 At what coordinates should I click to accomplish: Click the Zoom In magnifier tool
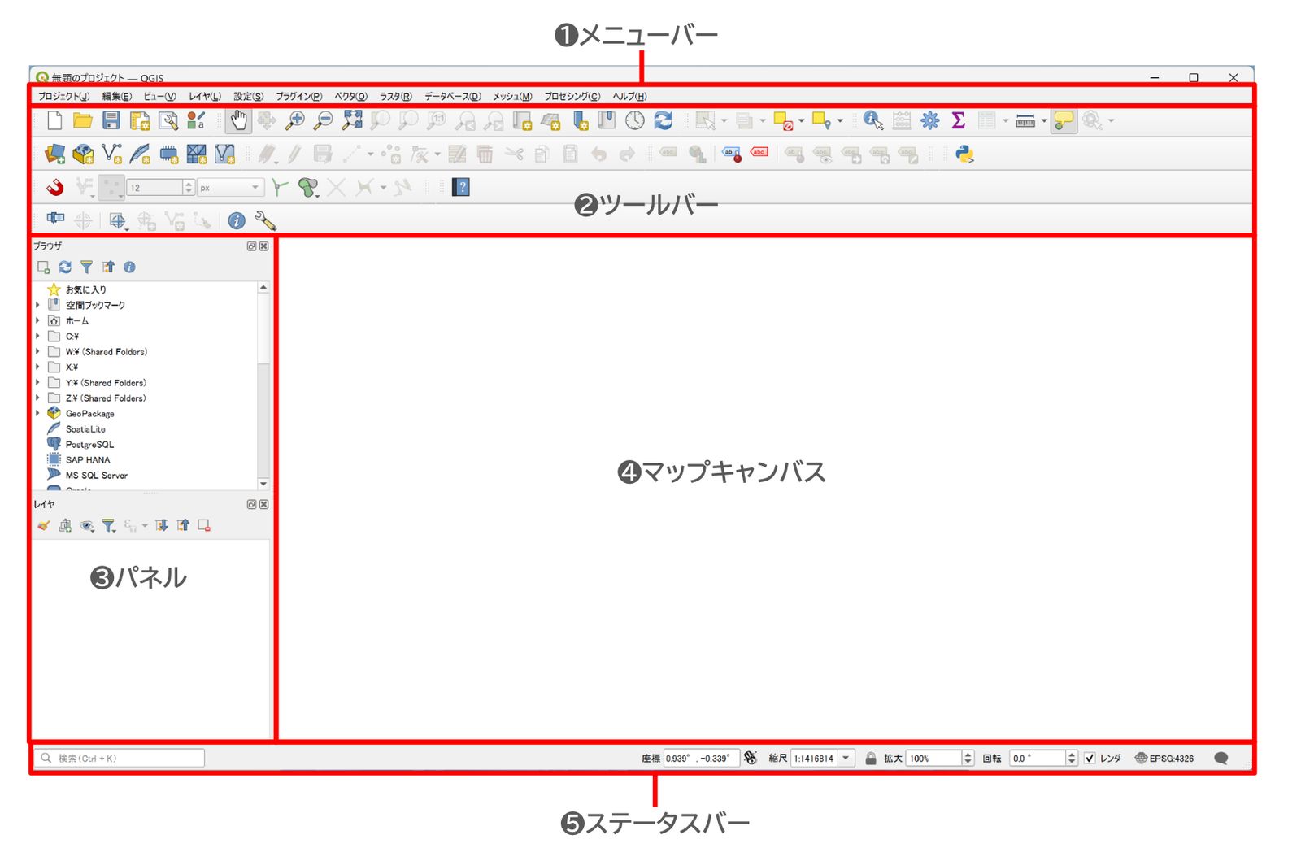[294, 121]
